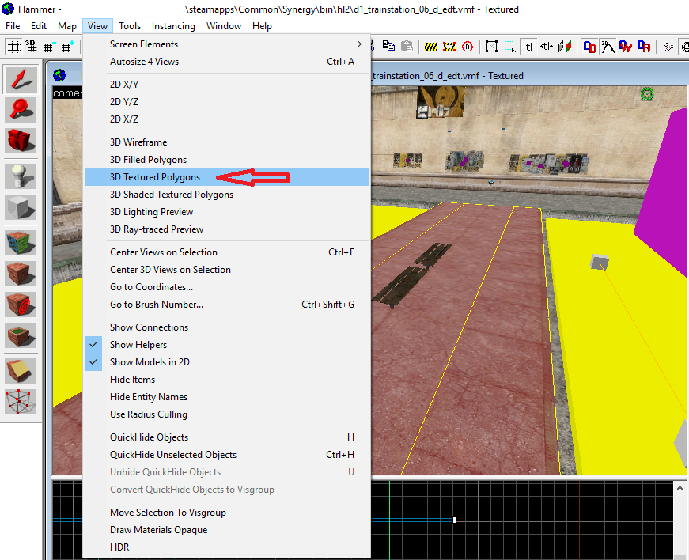Image resolution: width=689 pixels, height=560 pixels.
Task: Click the red circled R icon
Action: coord(468,46)
